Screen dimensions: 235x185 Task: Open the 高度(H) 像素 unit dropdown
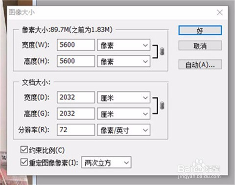tap(123, 61)
